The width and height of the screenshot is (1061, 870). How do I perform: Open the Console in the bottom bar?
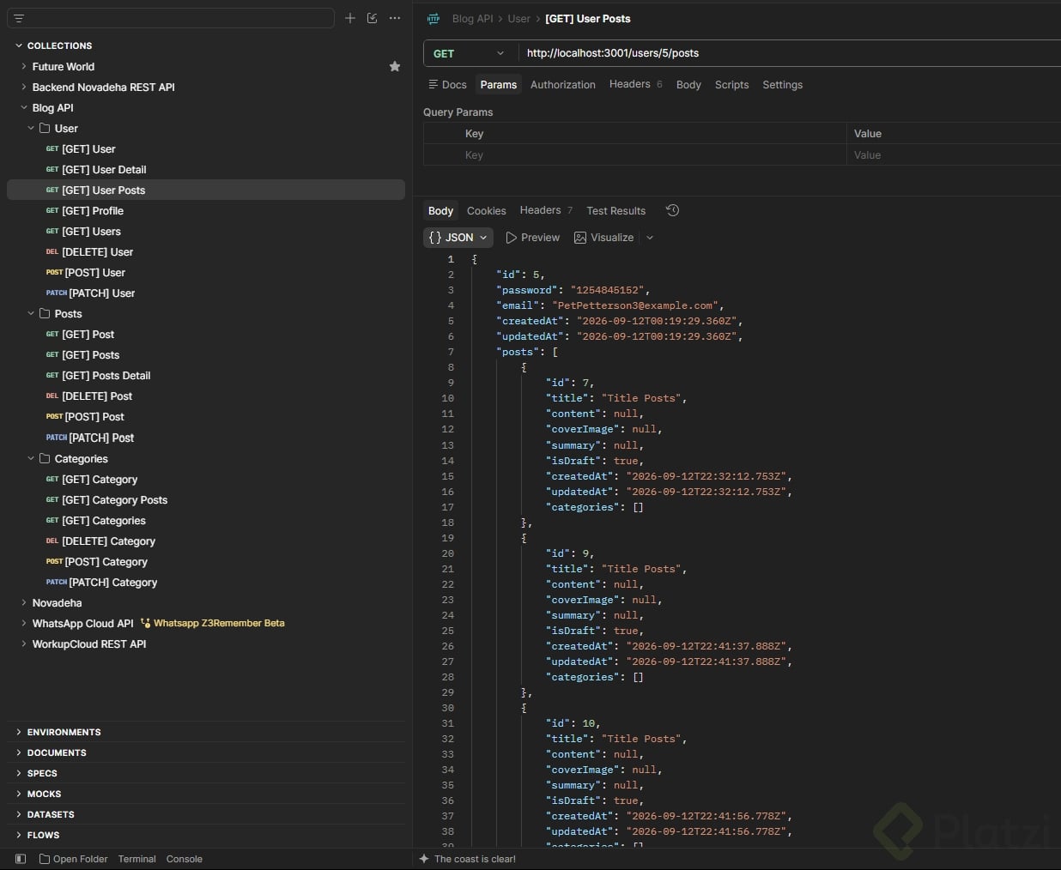(x=185, y=859)
